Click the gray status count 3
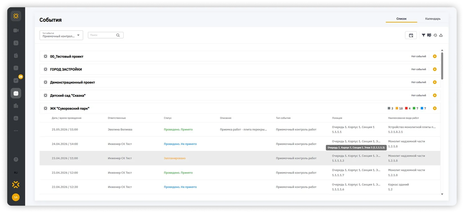This screenshot has height=213, width=464. click(x=391, y=108)
